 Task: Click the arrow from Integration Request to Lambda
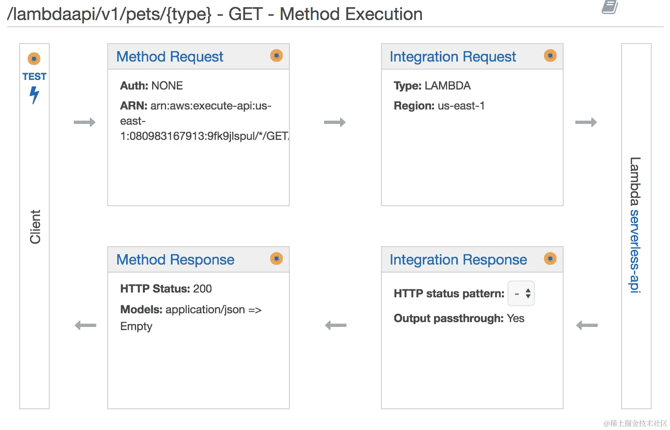(x=586, y=122)
